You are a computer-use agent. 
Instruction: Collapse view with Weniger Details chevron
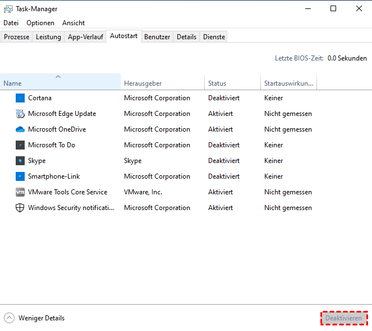pos(9,318)
